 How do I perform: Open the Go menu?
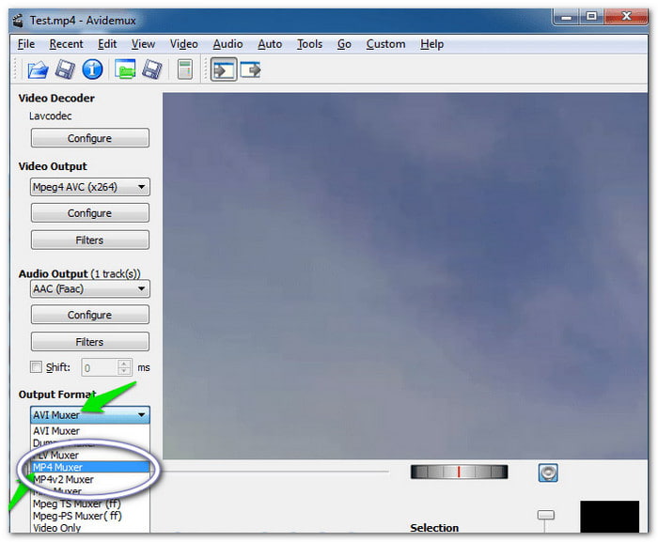[344, 44]
